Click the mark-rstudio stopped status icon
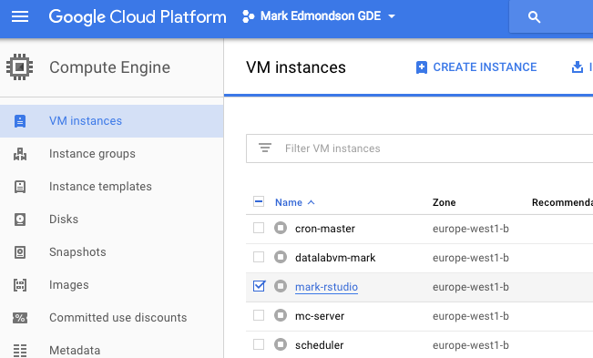The height and width of the screenshot is (358, 593). coord(281,286)
